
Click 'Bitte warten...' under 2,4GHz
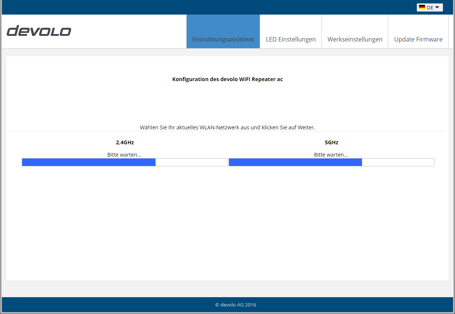coord(124,155)
